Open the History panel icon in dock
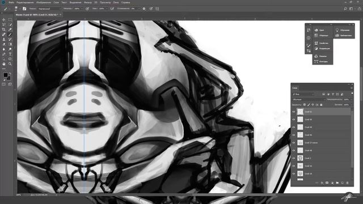The image size is (363, 204). click(309, 30)
